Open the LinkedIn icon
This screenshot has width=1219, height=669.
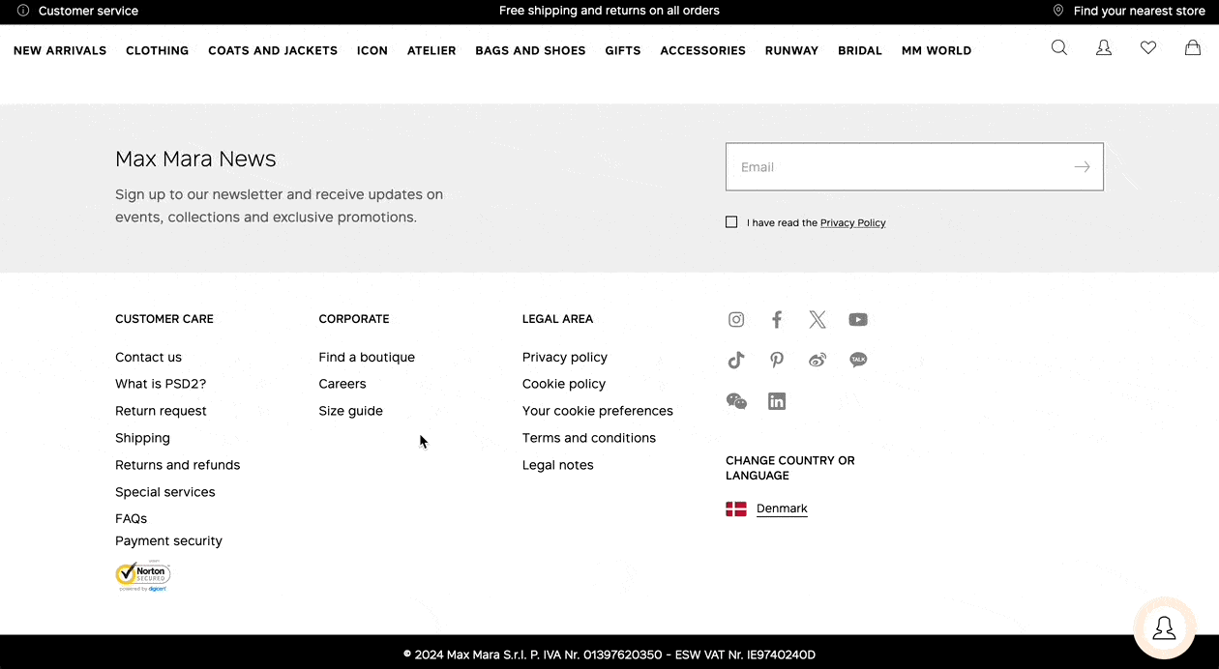point(777,400)
